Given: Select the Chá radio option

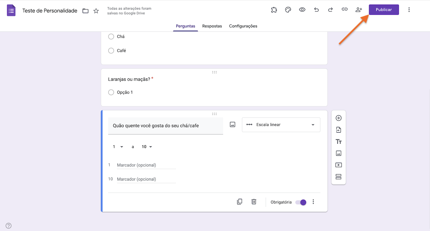Looking at the screenshot, I should tap(111, 36).
